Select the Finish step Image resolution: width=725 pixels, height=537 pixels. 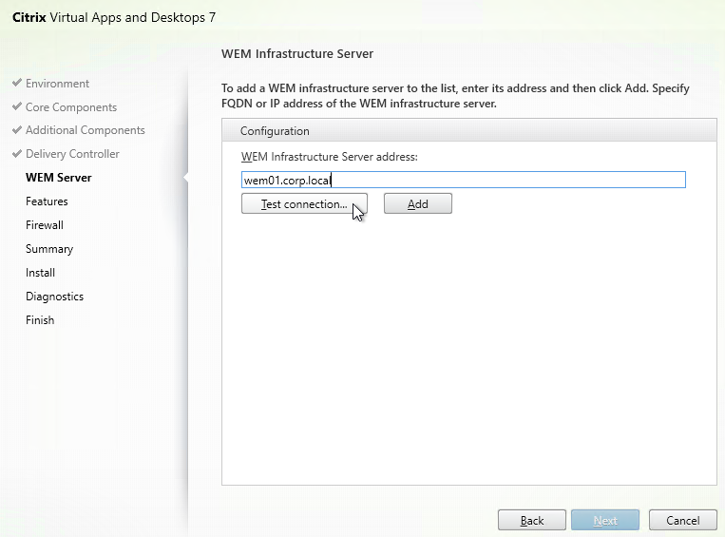click(40, 320)
